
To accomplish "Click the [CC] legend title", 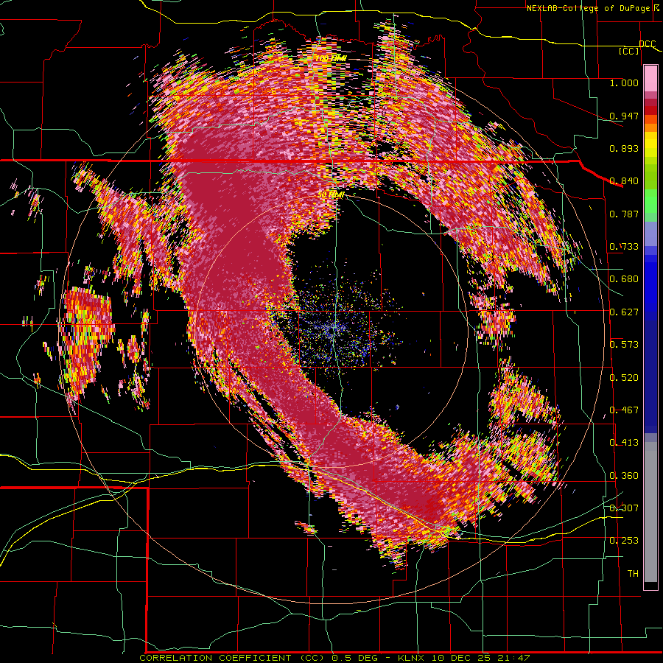I will pyautogui.click(x=629, y=51).
